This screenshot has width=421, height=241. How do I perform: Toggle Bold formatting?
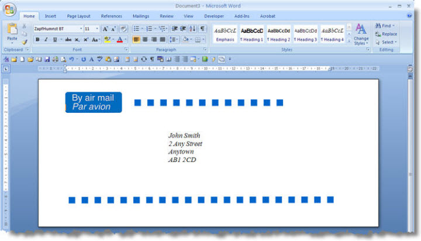(x=37, y=40)
